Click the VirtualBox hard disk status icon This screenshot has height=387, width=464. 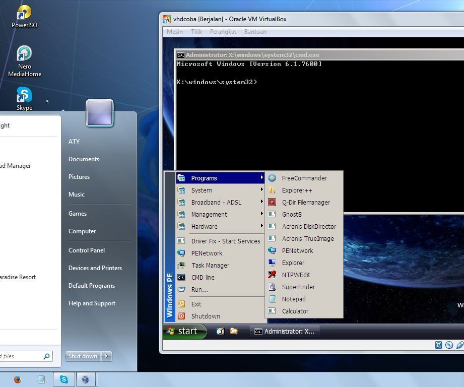tap(438, 345)
